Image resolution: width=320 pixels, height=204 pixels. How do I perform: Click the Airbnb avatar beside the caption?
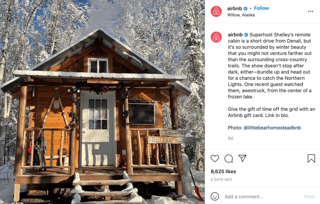pyautogui.click(x=216, y=37)
